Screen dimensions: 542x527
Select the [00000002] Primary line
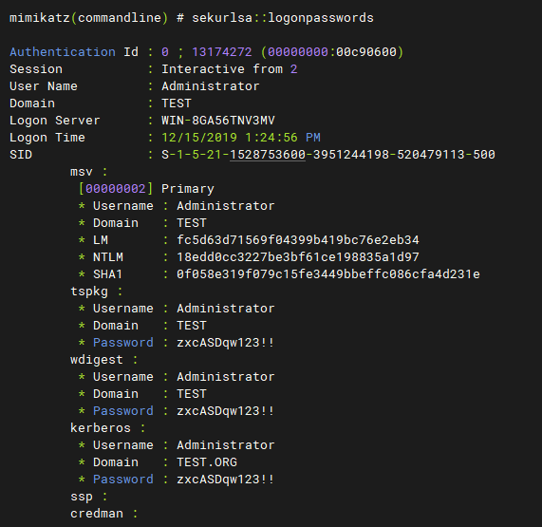pyautogui.click(x=146, y=188)
